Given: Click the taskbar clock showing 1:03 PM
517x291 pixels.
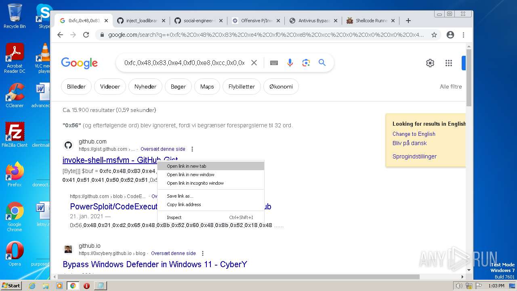Looking at the screenshot, I should click(x=496, y=286).
